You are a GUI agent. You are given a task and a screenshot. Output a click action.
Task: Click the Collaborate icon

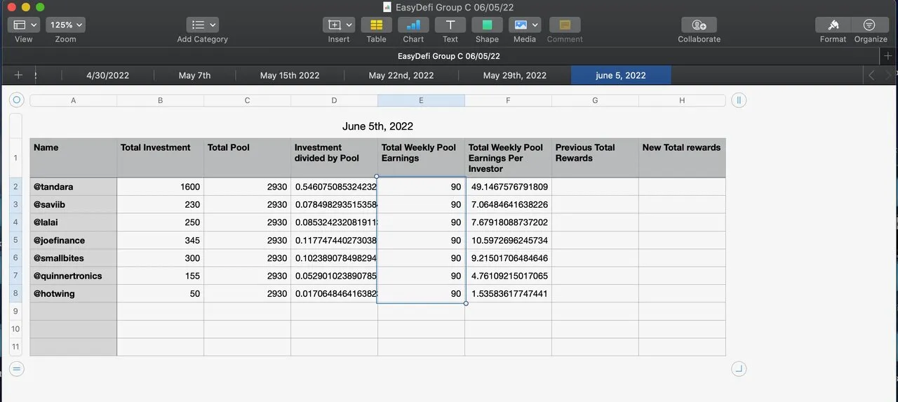tap(699, 25)
